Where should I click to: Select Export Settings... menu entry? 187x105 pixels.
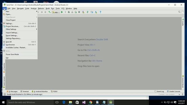(20, 36)
